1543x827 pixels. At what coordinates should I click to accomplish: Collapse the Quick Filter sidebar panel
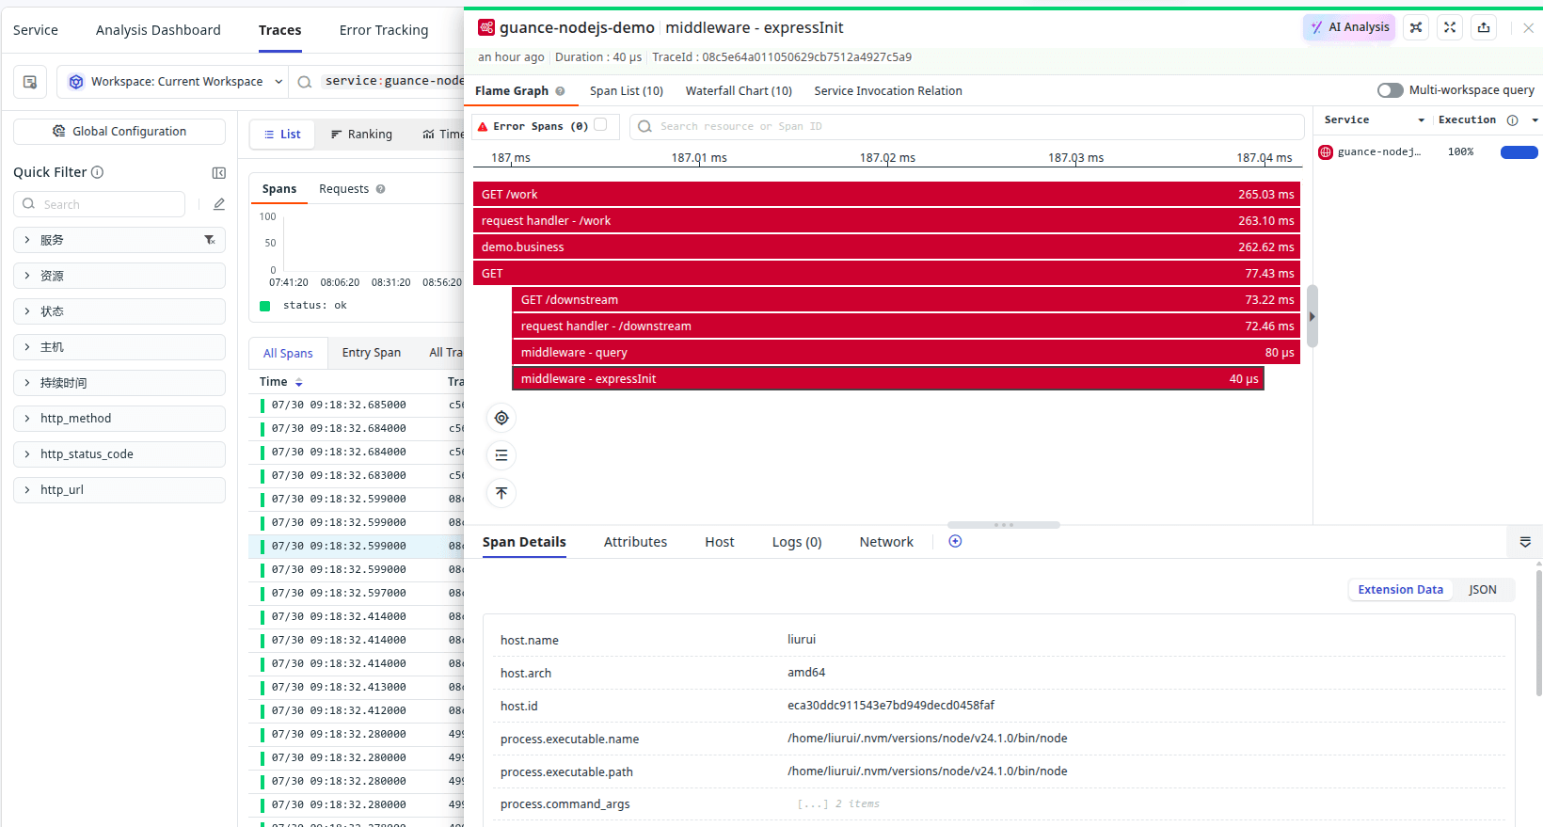coord(219,172)
